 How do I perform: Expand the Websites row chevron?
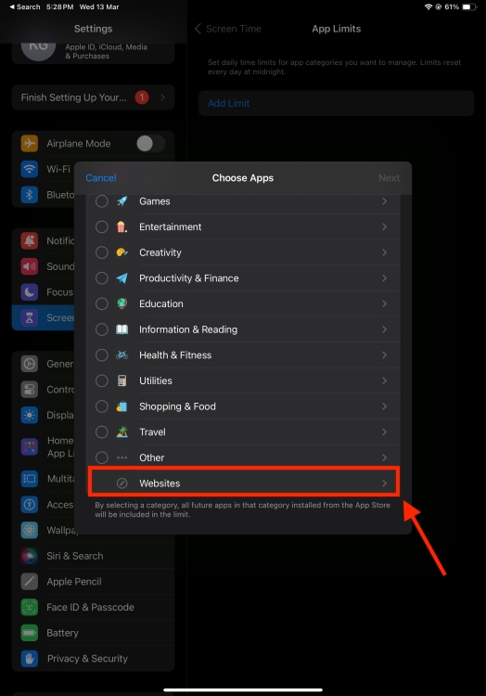tap(385, 483)
